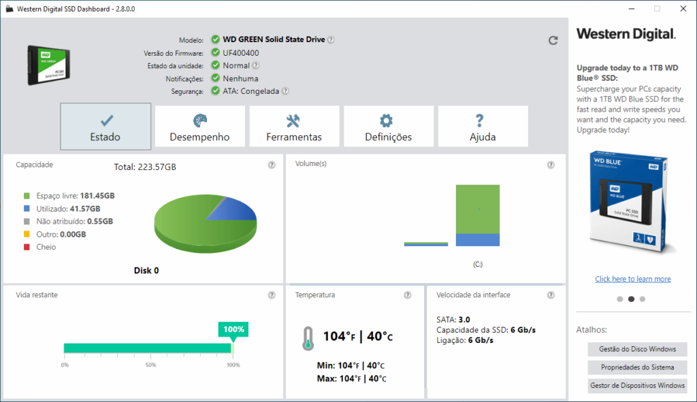Select the first carousel dot in ad panel
The image size is (697, 402).
tap(619, 299)
